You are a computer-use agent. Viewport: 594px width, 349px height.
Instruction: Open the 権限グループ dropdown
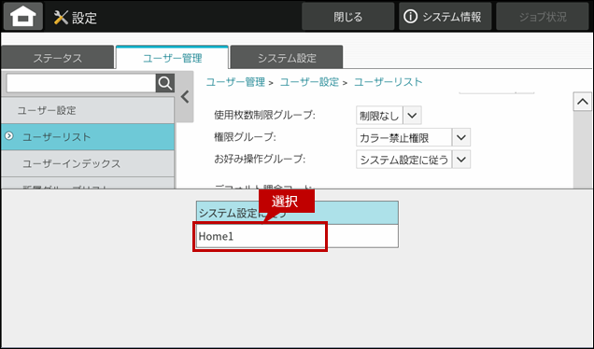[414, 137]
